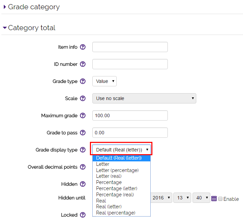Open the hour 13 dropdown
243x221 pixels.
[x=182, y=198]
